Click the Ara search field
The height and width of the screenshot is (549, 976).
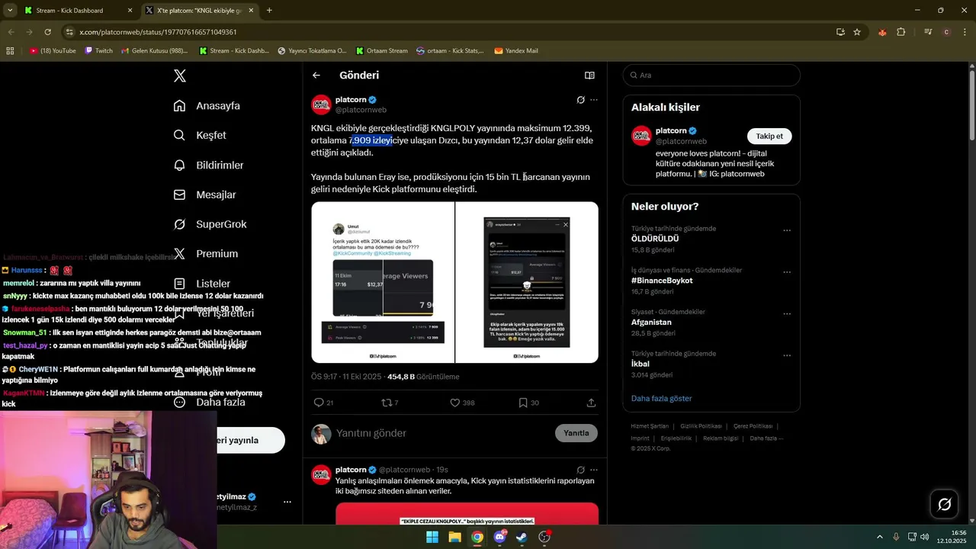[x=711, y=75]
